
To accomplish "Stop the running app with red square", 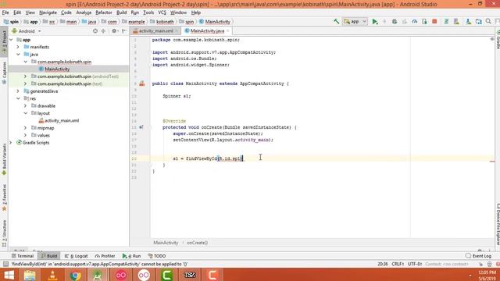I will pyautogui.click(x=434, y=22).
